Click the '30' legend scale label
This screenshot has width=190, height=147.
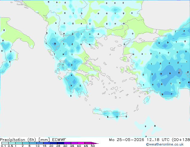coord(65,146)
